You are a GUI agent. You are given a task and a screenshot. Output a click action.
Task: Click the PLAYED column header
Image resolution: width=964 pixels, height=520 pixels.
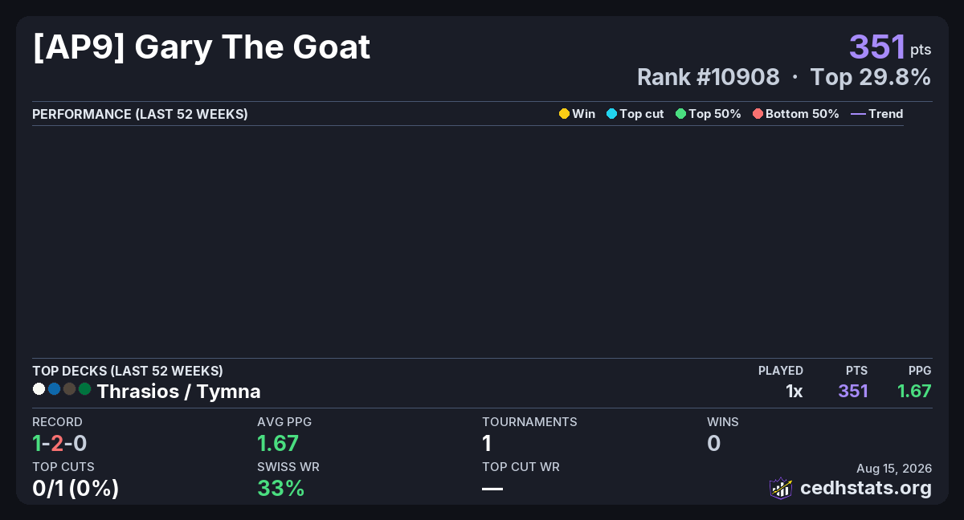coord(781,371)
